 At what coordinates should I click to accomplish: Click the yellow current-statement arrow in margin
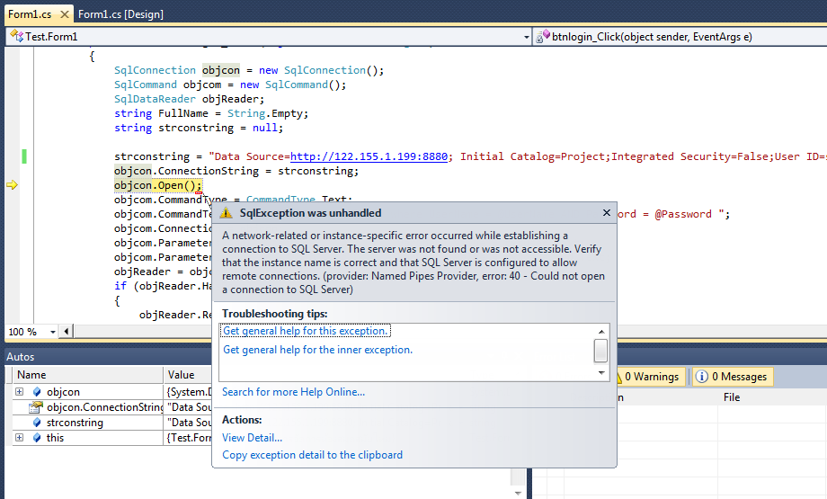[12, 185]
